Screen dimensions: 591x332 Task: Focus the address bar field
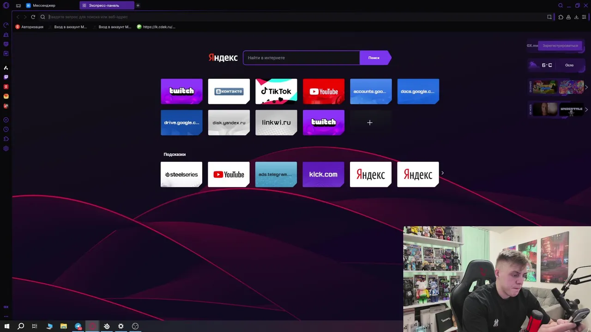coord(295,17)
